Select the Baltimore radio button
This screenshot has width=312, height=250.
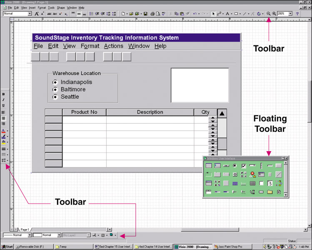coord(55,90)
